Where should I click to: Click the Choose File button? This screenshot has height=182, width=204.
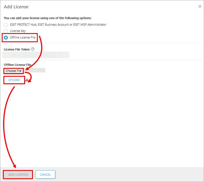tap(13, 71)
